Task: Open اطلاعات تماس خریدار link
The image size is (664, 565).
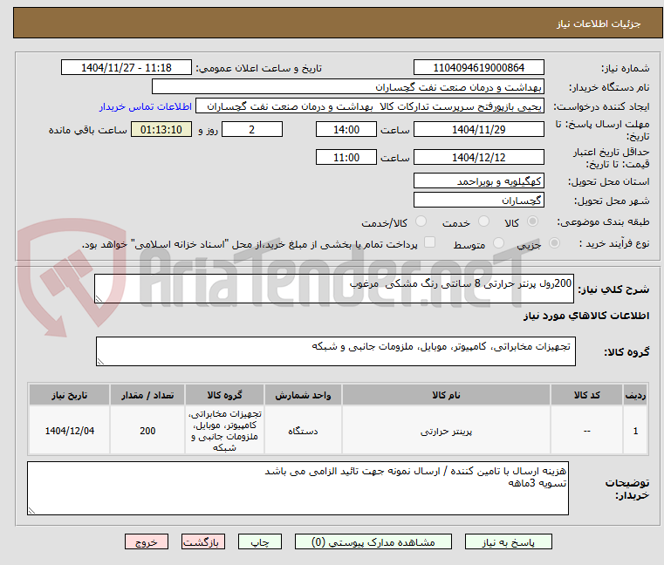Action: pos(146,106)
